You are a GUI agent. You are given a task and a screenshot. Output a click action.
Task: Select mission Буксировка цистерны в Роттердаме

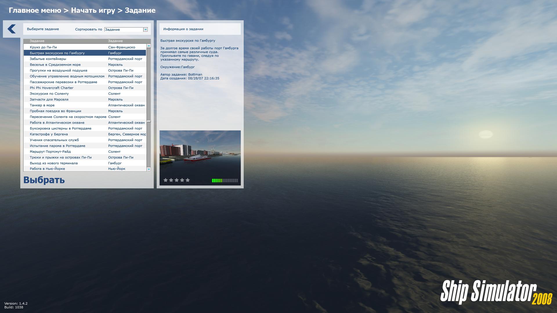coord(85,128)
